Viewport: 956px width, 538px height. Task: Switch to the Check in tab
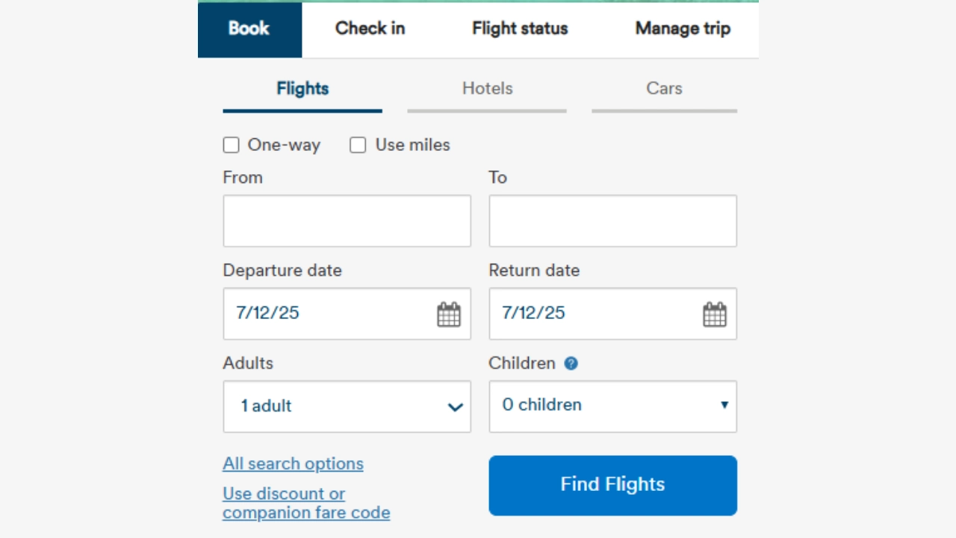click(370, 28)
